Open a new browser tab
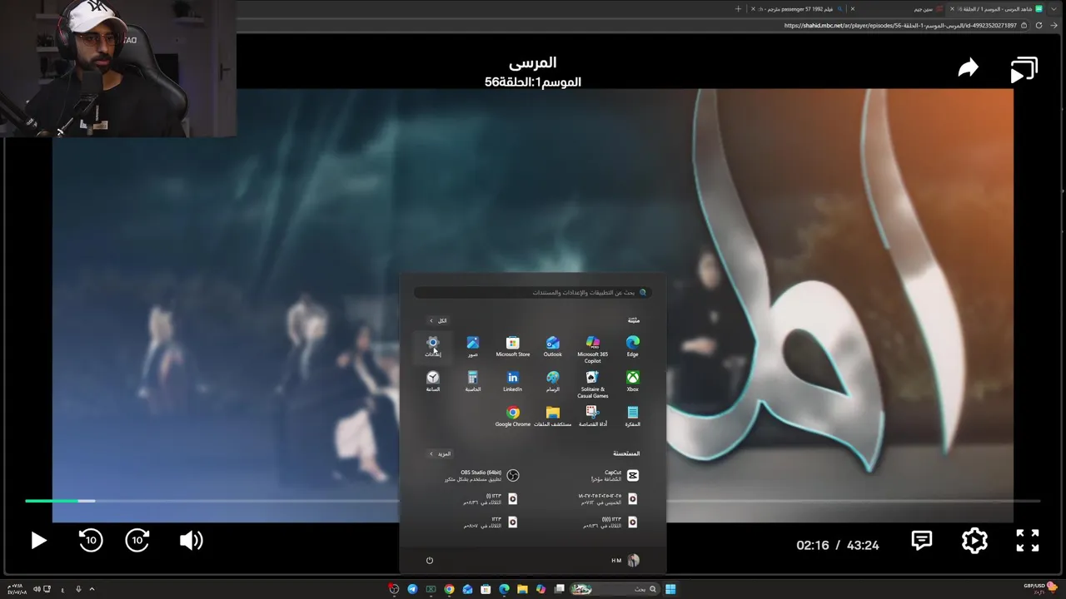The image size is (1066, 599). [738, 9]
